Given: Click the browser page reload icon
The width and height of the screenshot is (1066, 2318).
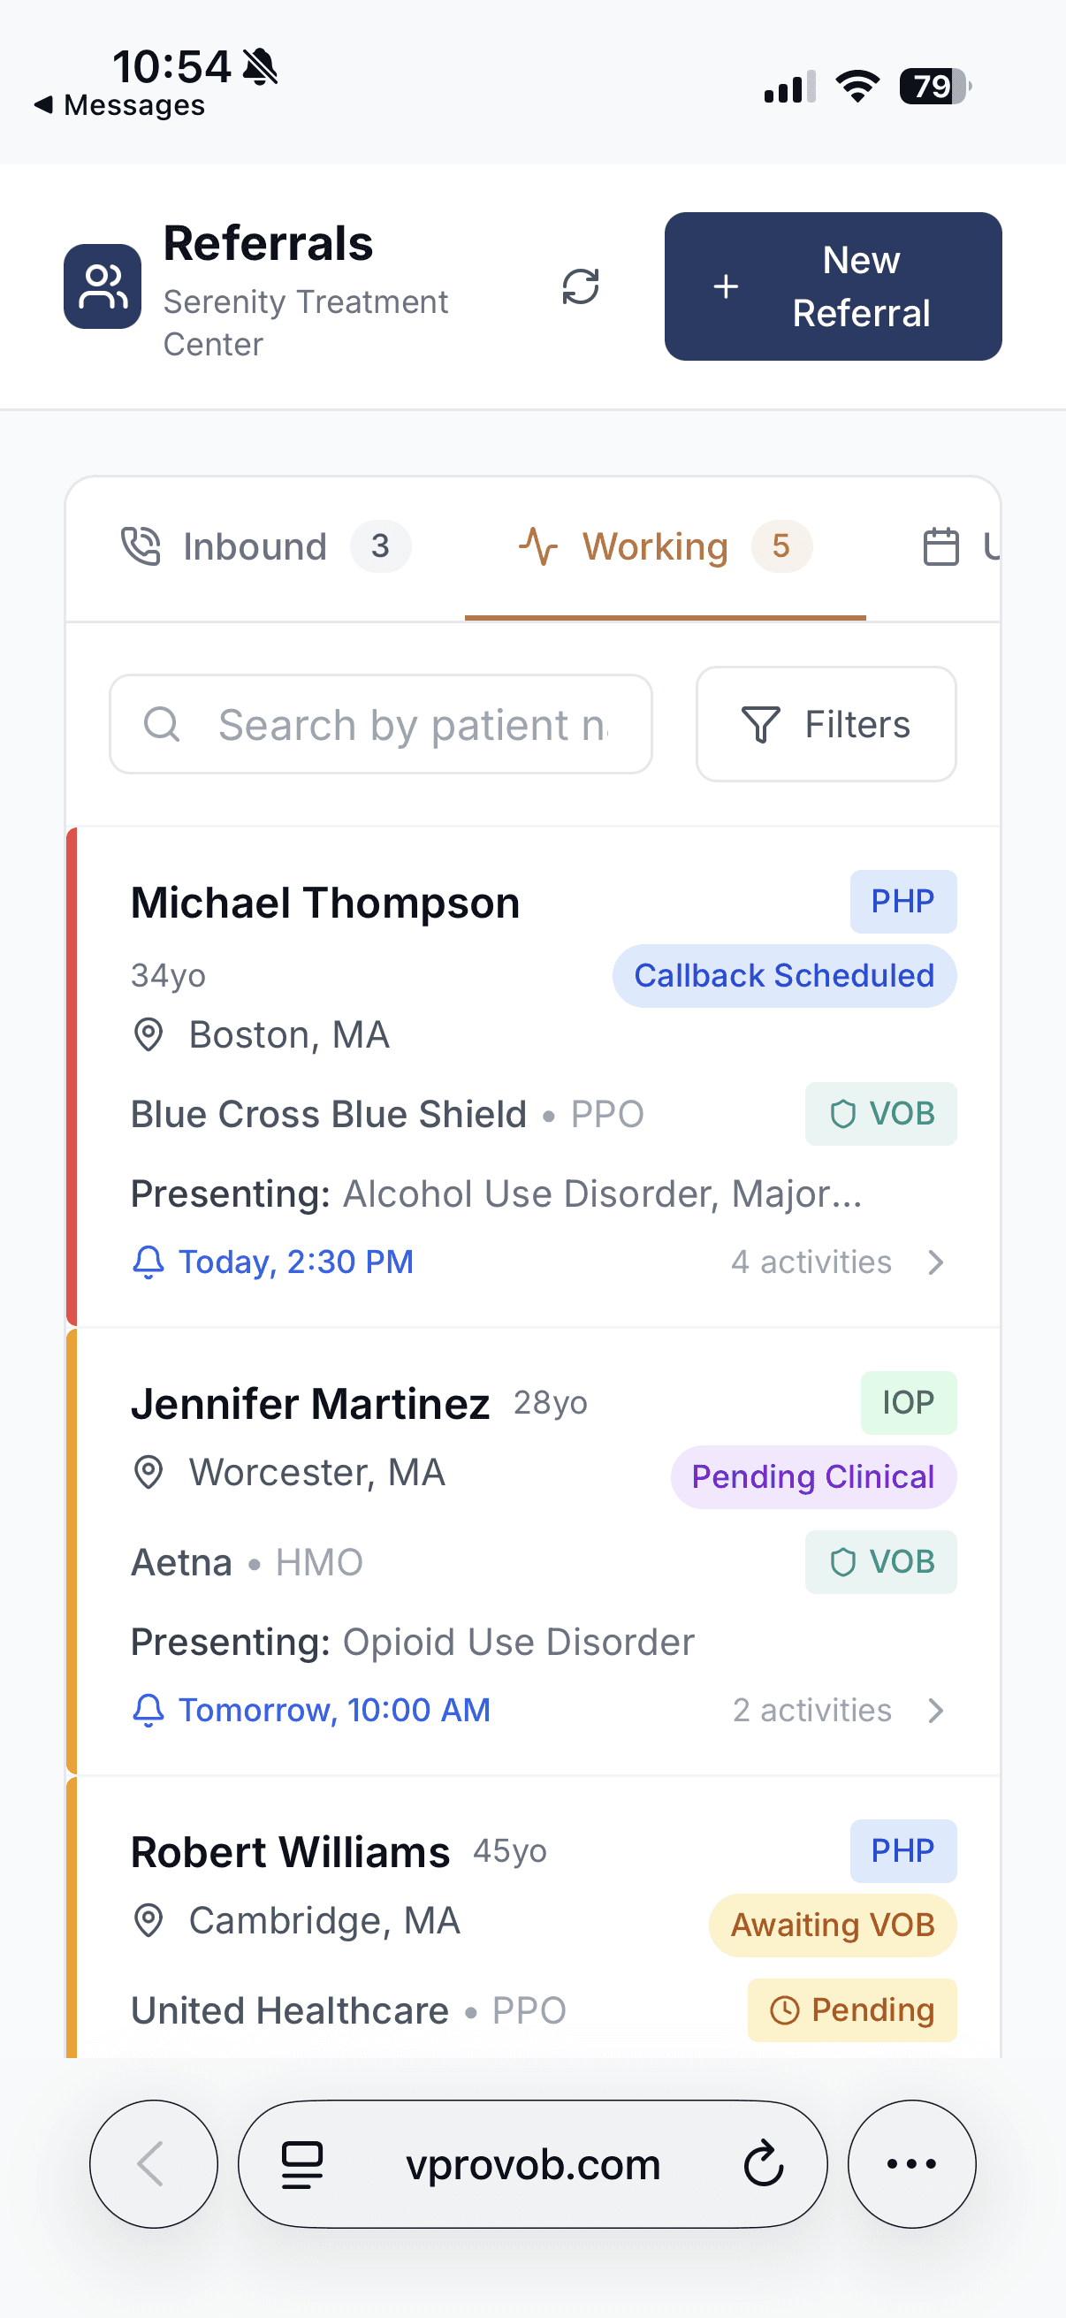Looking at the screenshot, I should click(764, 2163).
